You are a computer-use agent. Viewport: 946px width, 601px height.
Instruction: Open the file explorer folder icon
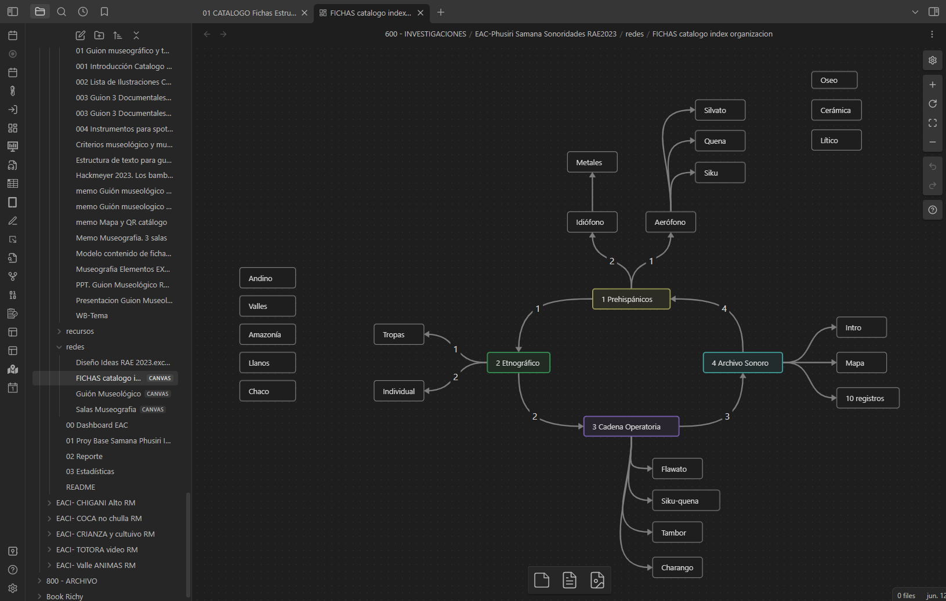[x=40, y=12]
